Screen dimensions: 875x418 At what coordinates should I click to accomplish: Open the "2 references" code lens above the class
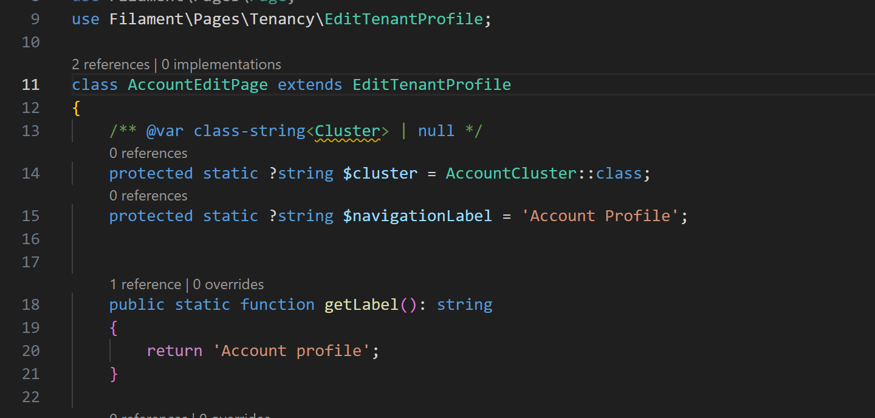(111, 64)
